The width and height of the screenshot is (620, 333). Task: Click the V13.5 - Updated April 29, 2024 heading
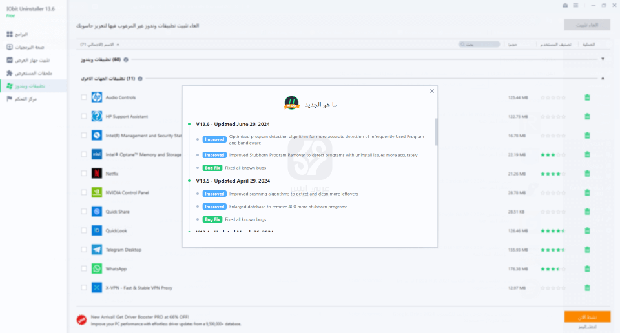233,181
